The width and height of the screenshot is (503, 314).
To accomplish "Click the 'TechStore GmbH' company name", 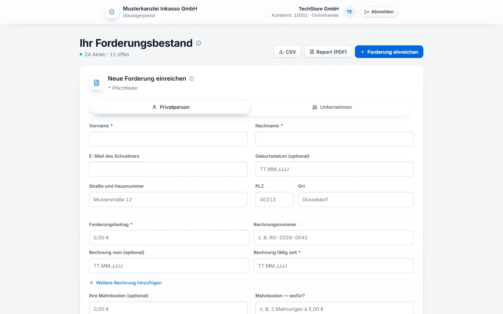I will click(319, 9).
